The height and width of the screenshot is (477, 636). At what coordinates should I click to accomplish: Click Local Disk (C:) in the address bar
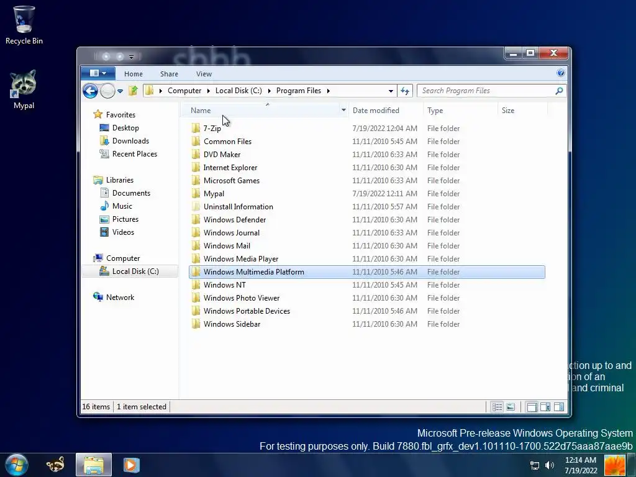pyautogui.click(x=238, y=91)
